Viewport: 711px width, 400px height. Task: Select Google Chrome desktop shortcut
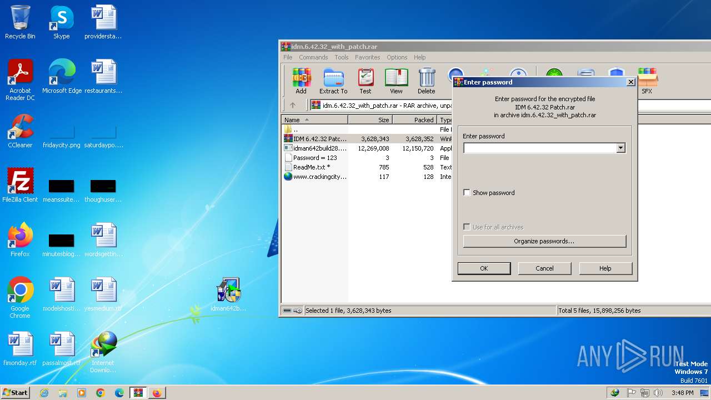(x=20, y=298)
